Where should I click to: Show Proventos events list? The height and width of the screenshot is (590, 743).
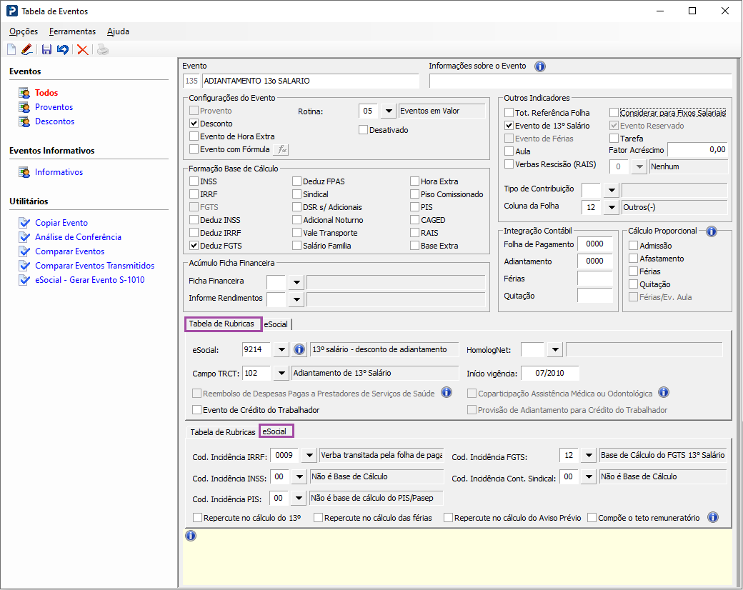tap(54, 107)
